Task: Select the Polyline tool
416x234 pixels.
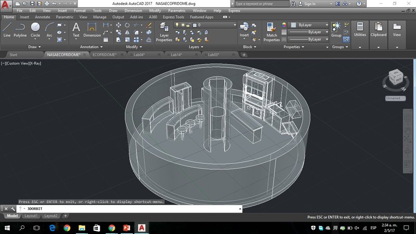Action: (x=20, y=29)
